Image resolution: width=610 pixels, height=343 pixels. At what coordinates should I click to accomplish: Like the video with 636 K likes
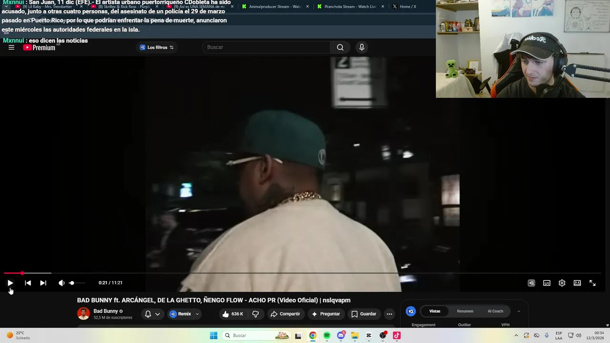pos(233,314)
